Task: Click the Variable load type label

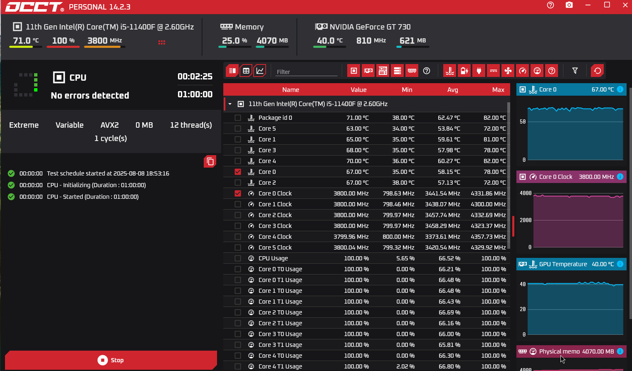Action: tap(69, 125)
